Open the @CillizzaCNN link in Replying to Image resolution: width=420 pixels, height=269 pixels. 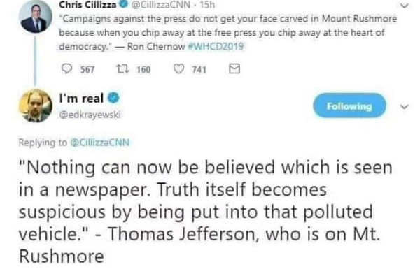(99, 143)
